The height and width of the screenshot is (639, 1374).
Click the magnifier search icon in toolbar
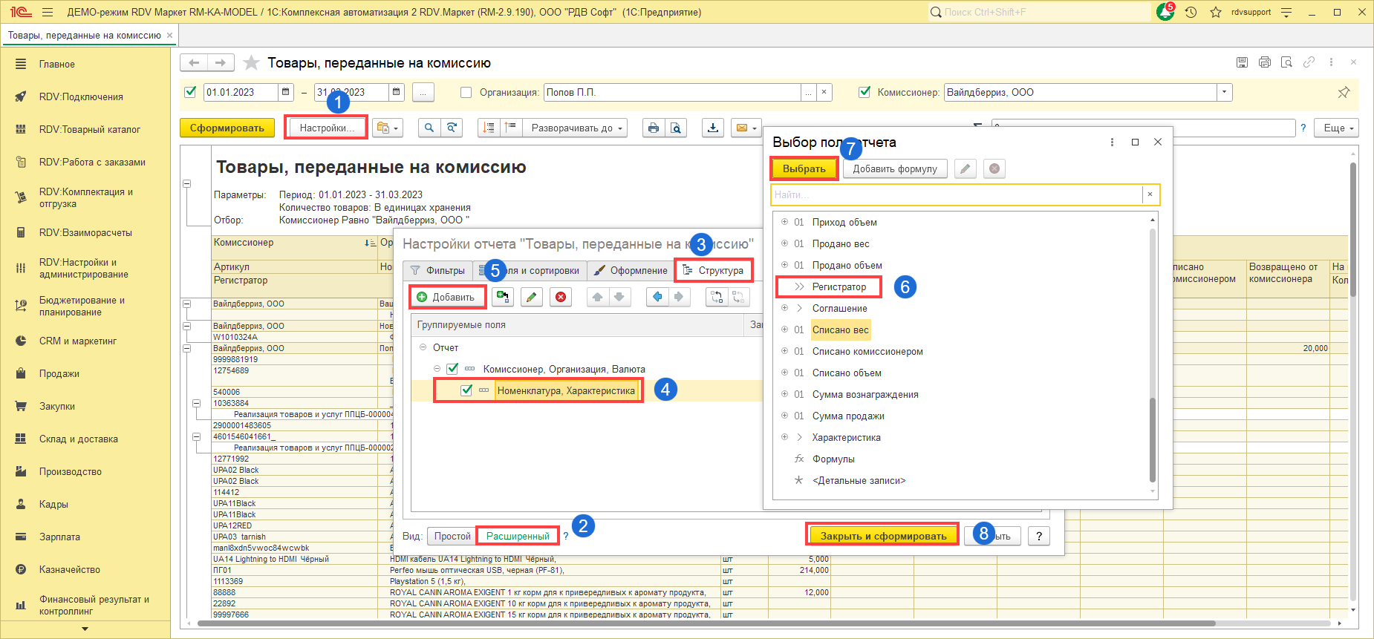(429, 128)
